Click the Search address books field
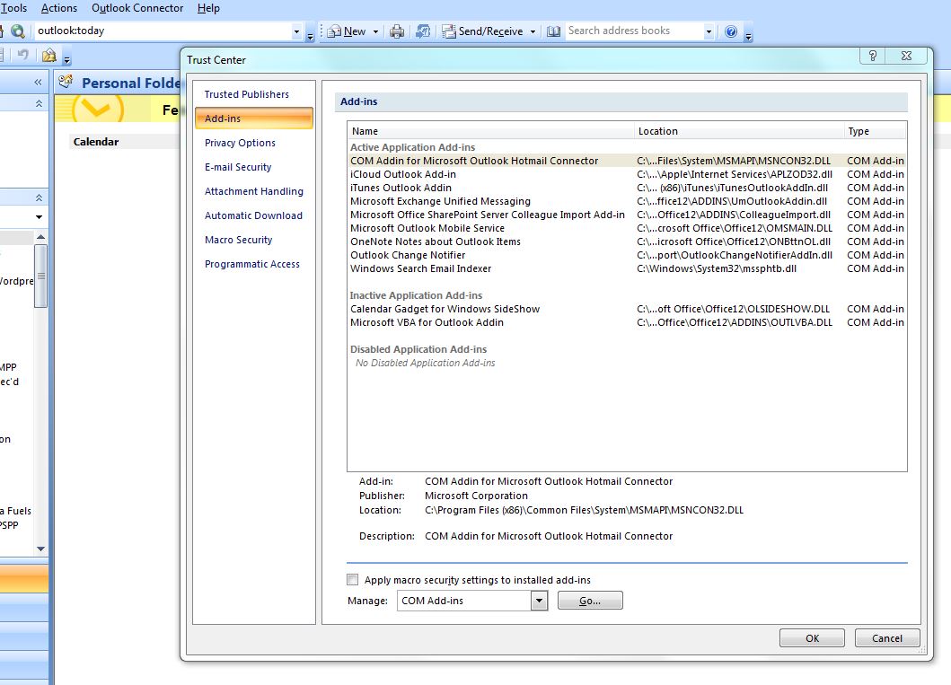The image size is (951, 685). pyautogui.click(x=633, y=31)
